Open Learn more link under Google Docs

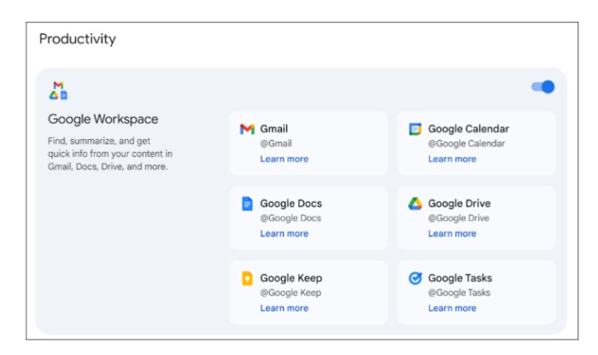[x=284, y=234]
